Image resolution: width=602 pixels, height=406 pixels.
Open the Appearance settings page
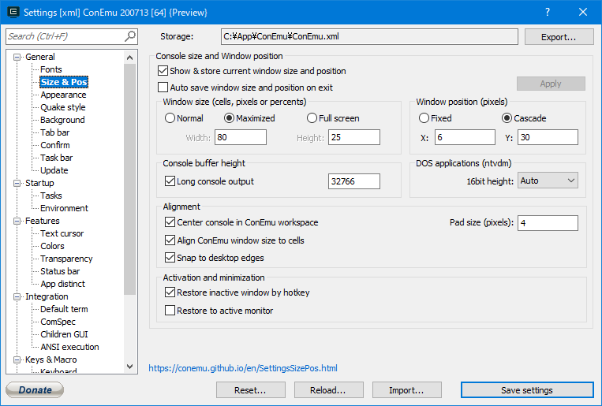[63, 95]
